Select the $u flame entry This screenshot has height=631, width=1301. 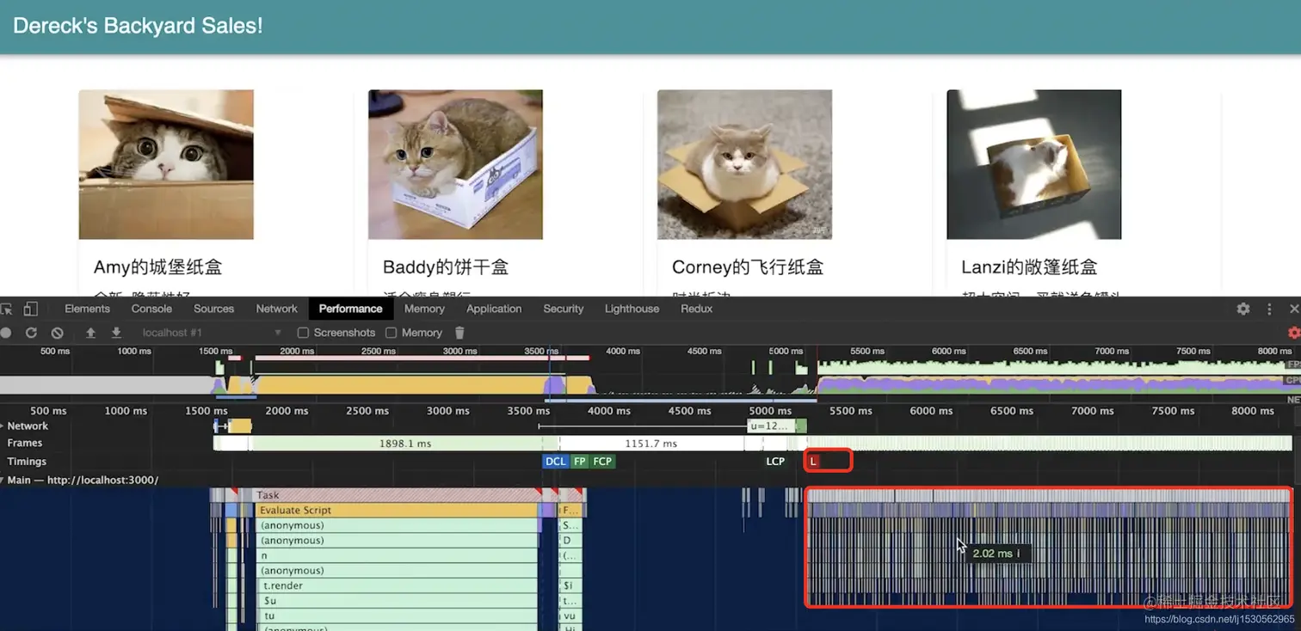(x=398, y=601)
